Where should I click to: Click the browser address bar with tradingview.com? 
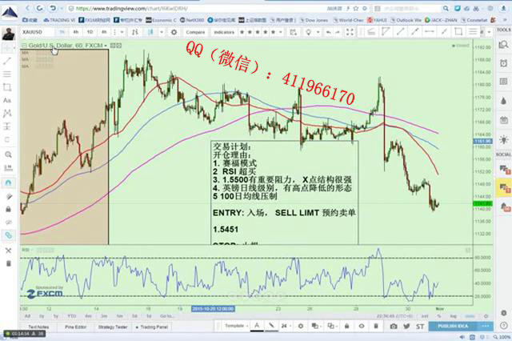click(196, 9)
